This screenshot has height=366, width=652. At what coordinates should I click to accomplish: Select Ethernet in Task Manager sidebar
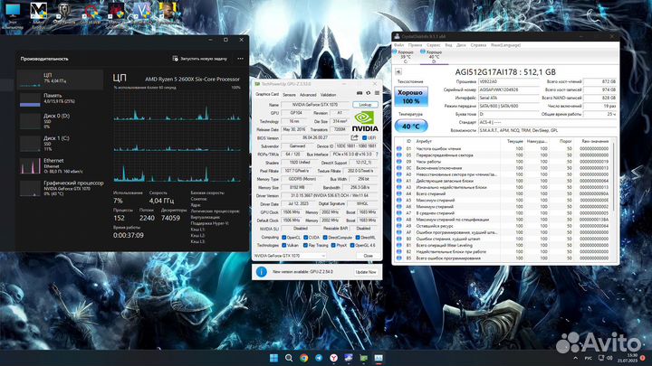click(60, 165)
